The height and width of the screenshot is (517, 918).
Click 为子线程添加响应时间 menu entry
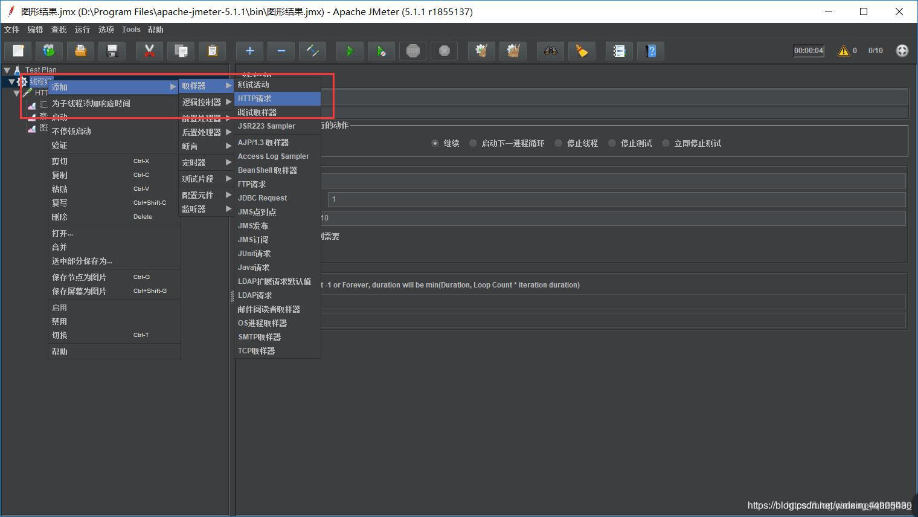(114, 103)
